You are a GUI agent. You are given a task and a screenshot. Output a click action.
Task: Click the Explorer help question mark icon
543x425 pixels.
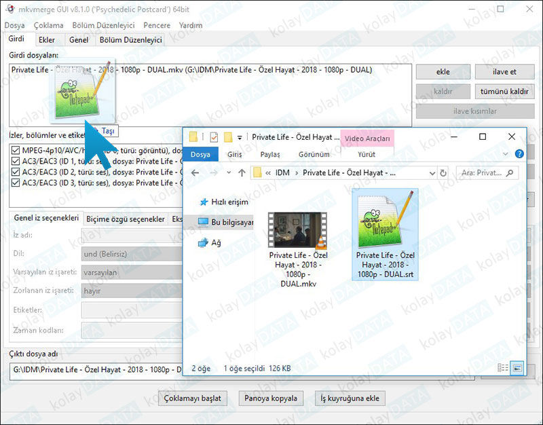pos(519,154)
